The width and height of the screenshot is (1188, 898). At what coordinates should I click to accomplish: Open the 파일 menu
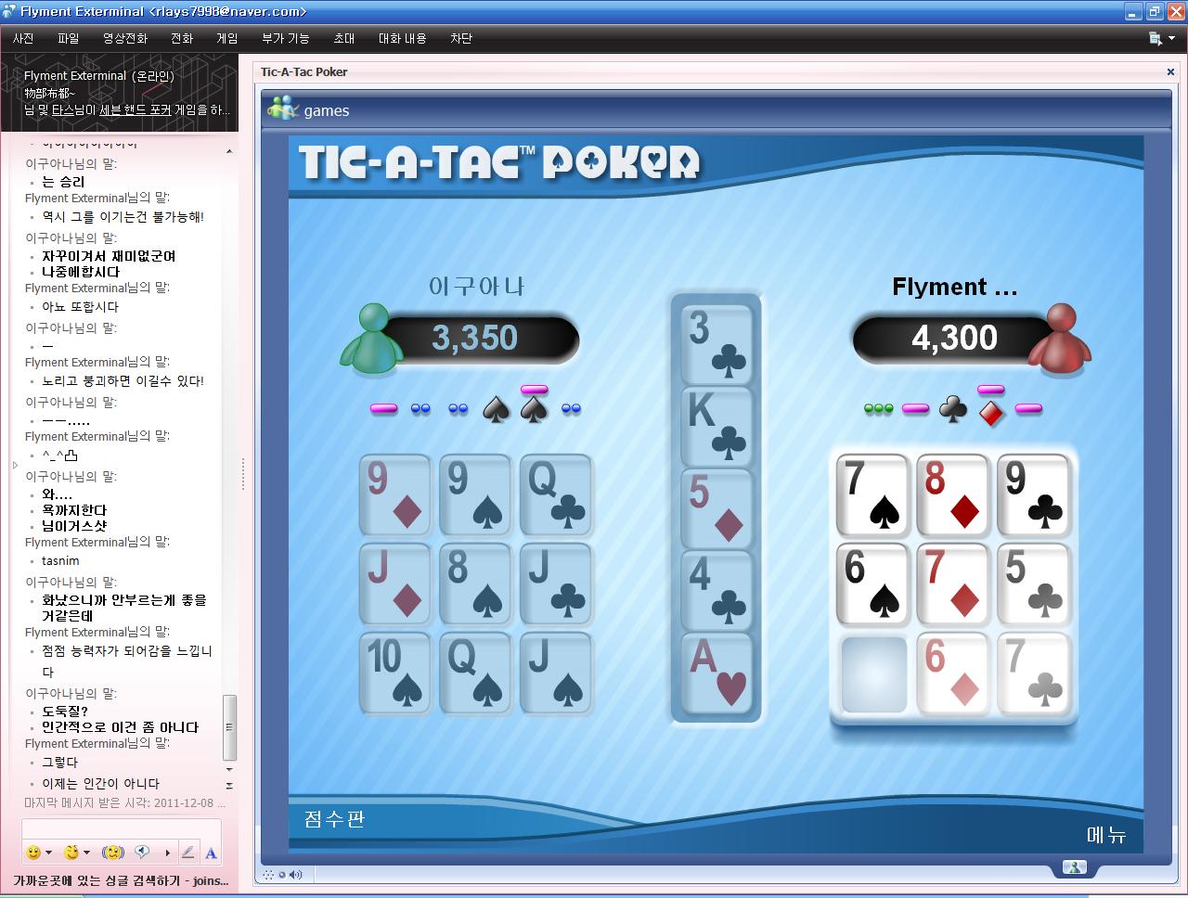tap(68, 38)
